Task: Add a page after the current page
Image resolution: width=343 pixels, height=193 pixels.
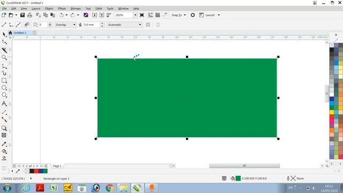Action: tap(46, 166)
